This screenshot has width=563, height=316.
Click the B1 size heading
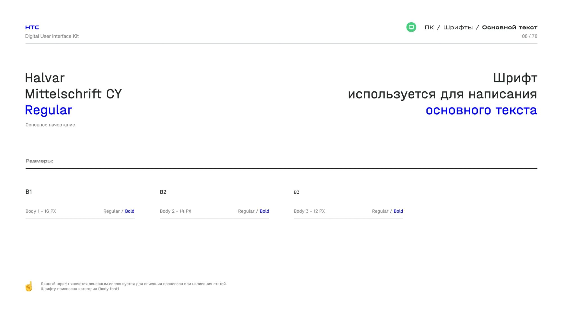click(x=29, y=192)
